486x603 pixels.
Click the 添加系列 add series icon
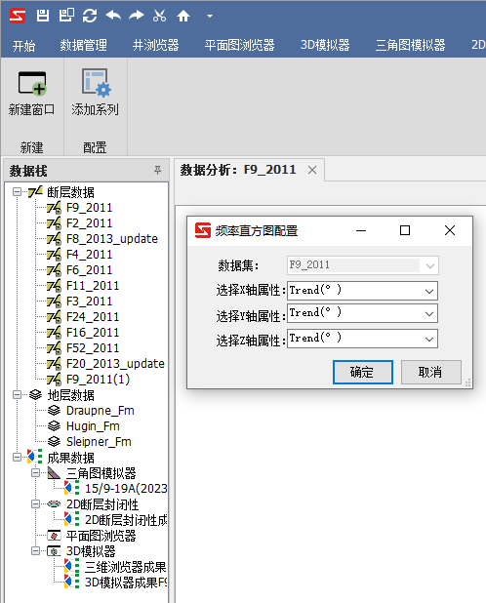(x=96, y=82)
